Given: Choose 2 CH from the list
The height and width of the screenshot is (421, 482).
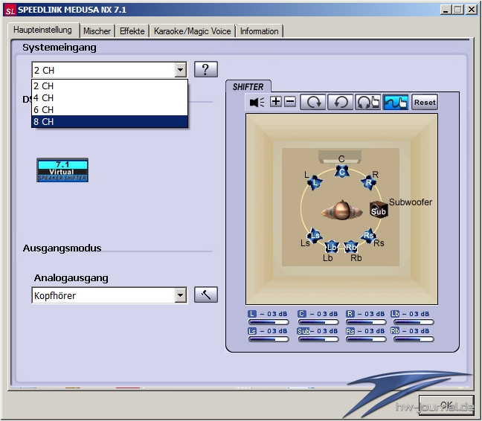Looking at the screenshot, I should click(x=110, y=86).
